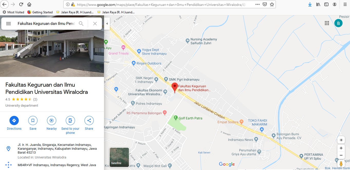Open the Google Maps hamburger menu
Viewport: 350px width, 170px height.
coord(8,24)
